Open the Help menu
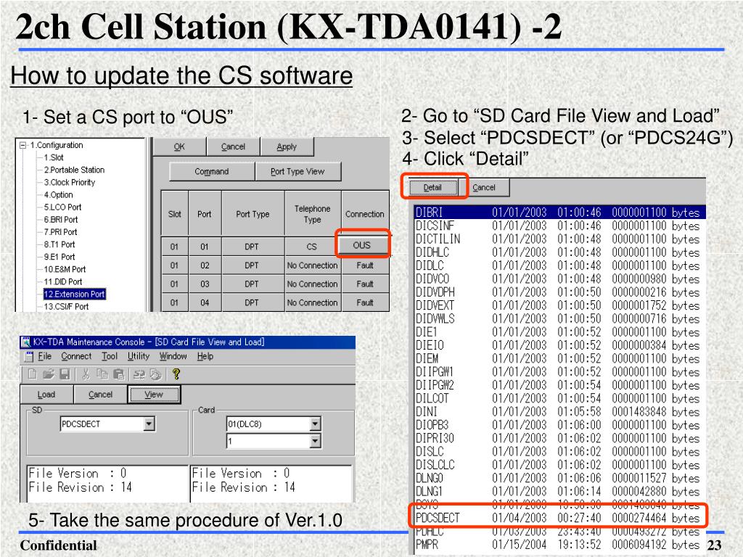Screen dimensions: 743x557 point(205,356)
